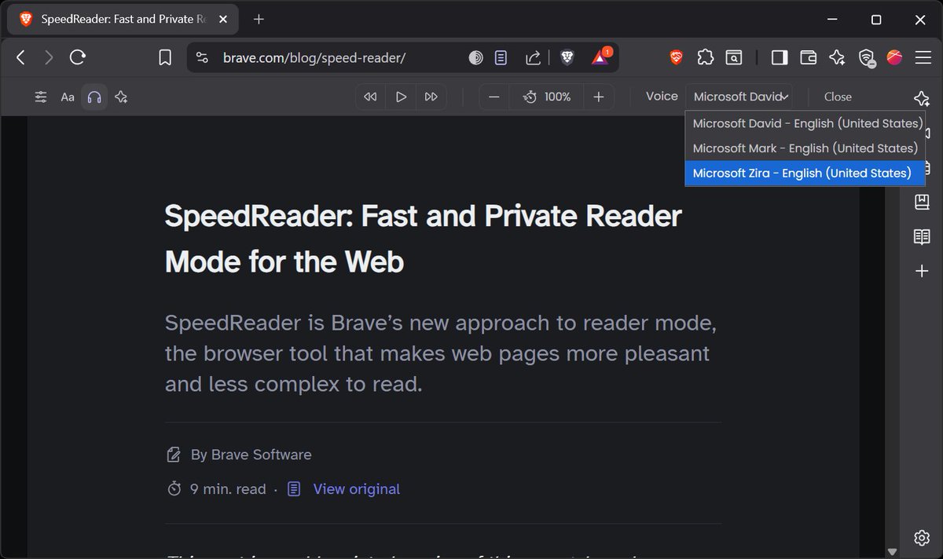Click the SpeedReader article headline
Image resolution: width=943 pixels, height=559 pixels.
[424, 239]
